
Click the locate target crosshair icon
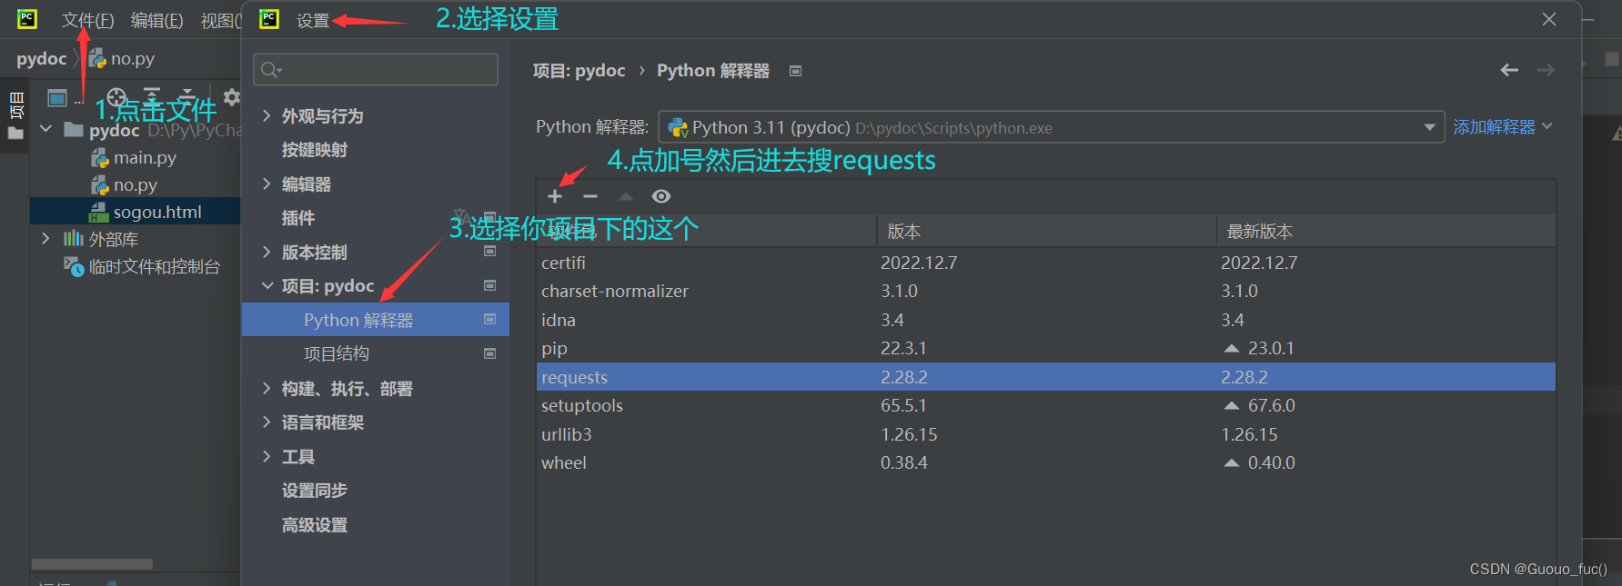click(x=116, y=96)
